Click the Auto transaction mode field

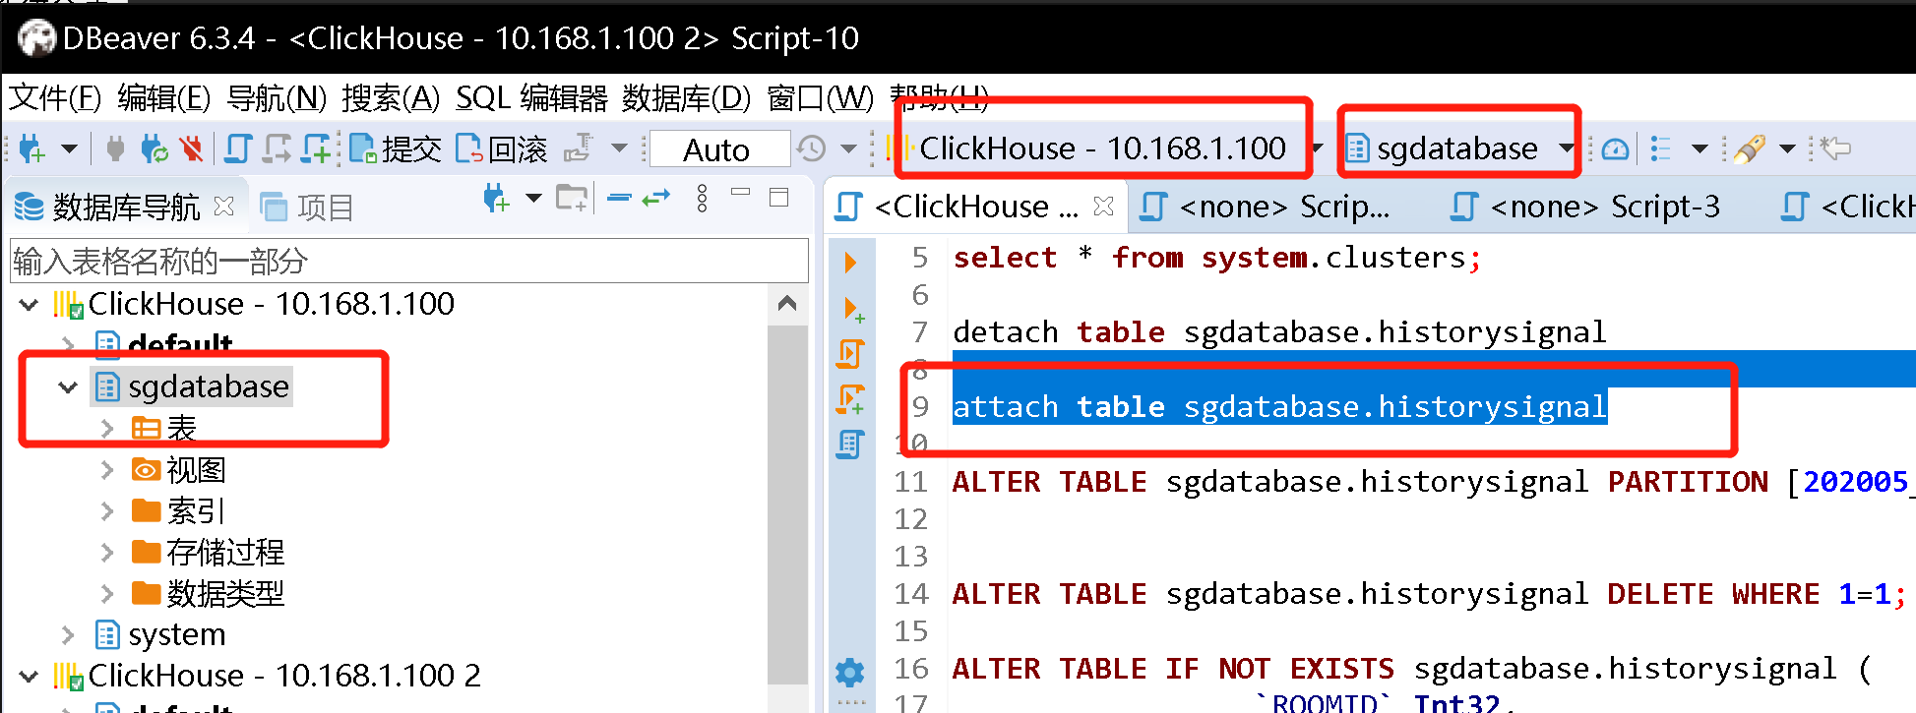pos(719,149)
